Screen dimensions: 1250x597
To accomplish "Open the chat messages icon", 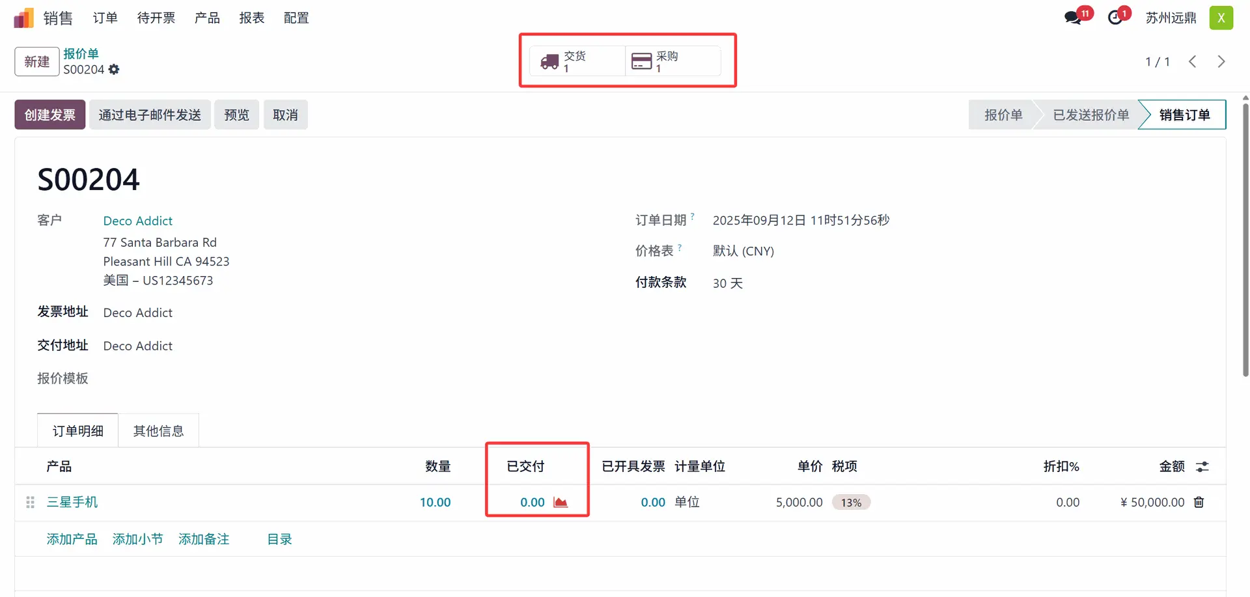I will (x=1072, y=18).
